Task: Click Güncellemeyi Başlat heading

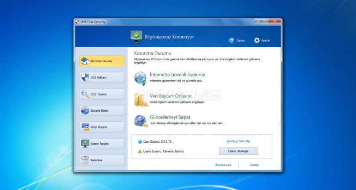Action: (x=170, y=117)
